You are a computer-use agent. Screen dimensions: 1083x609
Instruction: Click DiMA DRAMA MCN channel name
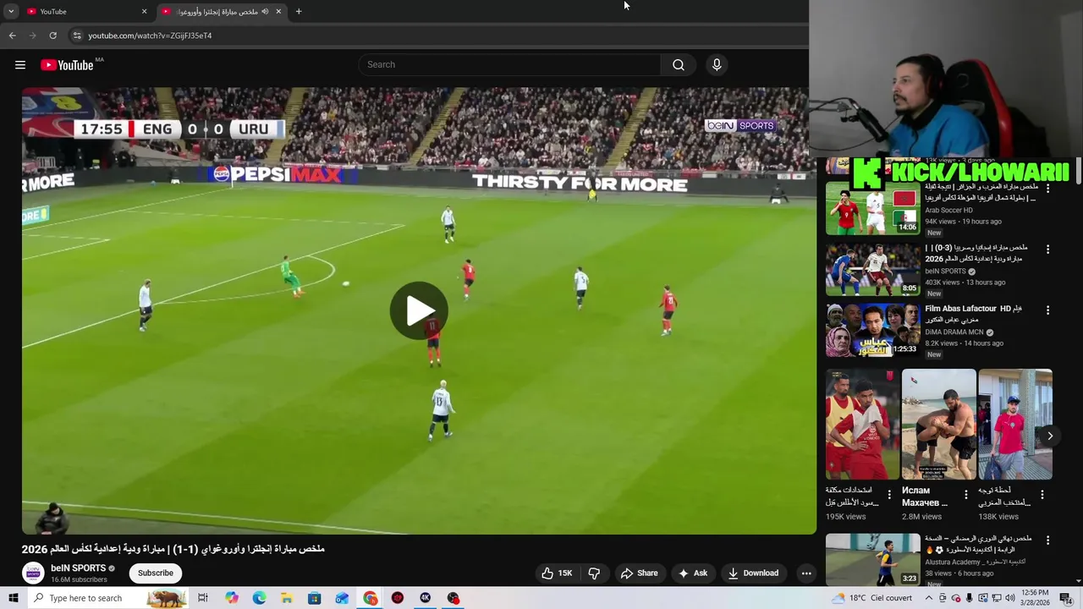(954, 332)
